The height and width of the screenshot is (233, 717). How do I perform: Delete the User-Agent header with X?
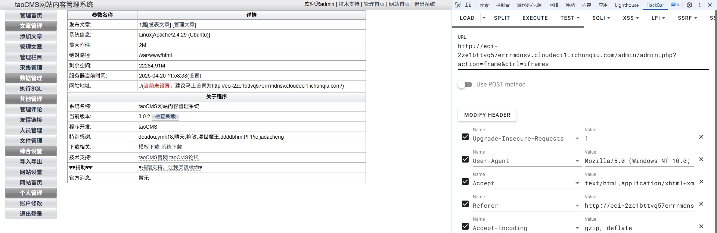click(701, 159)
